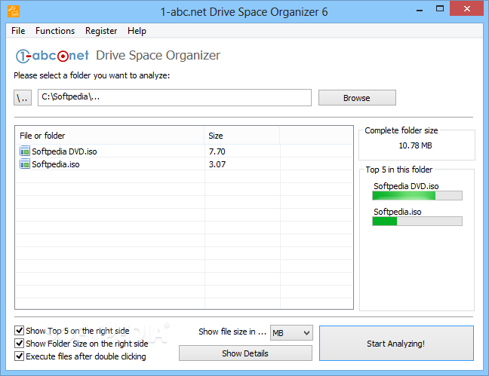Click the Browse button
Image resolution: width=489 pixels, height=376 pixels.
pos(357,98)
